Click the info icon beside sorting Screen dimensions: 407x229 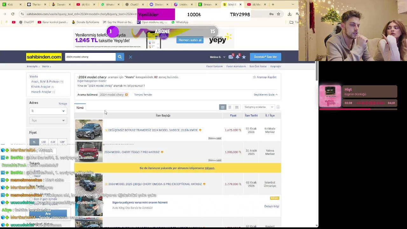[278, 107]
